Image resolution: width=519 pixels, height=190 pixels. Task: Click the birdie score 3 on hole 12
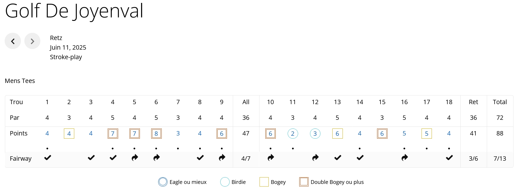pos(315,134)
